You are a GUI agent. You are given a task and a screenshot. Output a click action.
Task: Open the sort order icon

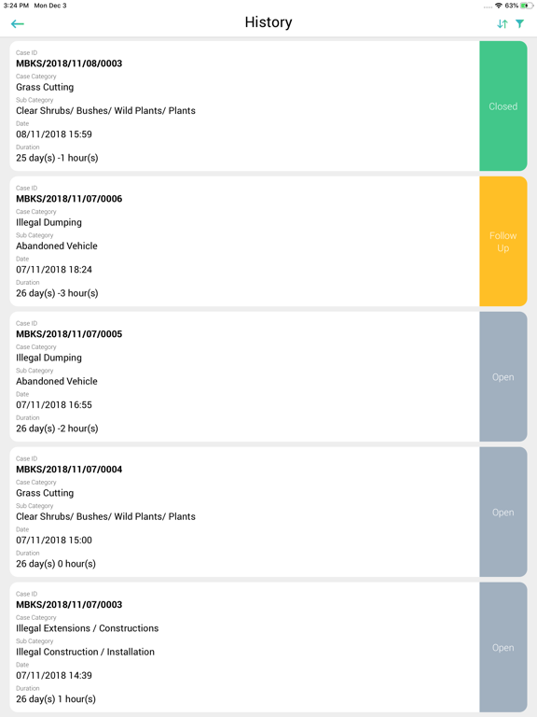pyautogui.click(x=503, y=23)
